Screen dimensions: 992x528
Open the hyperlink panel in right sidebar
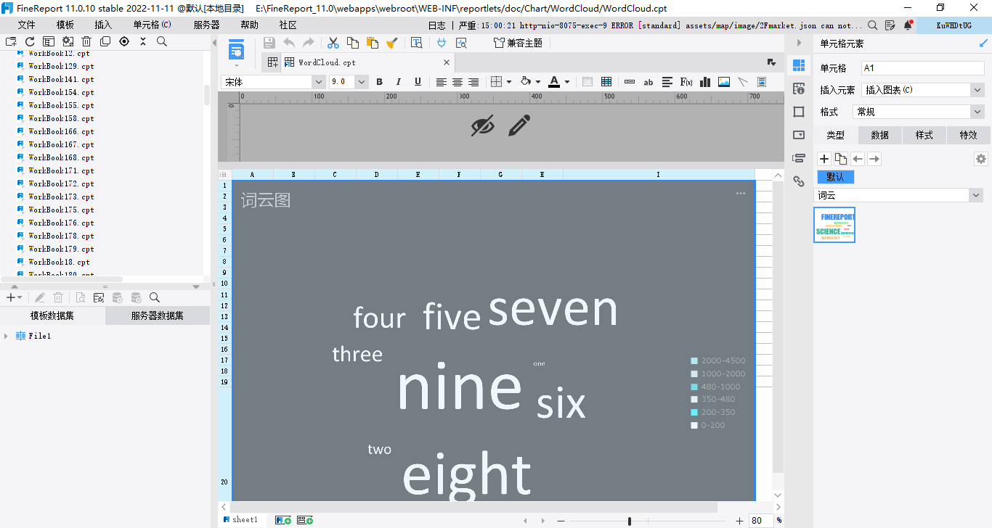[x=799, y=181]
